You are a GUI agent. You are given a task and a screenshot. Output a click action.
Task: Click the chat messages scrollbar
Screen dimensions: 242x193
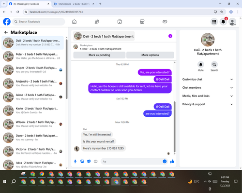tap(174, 127)
